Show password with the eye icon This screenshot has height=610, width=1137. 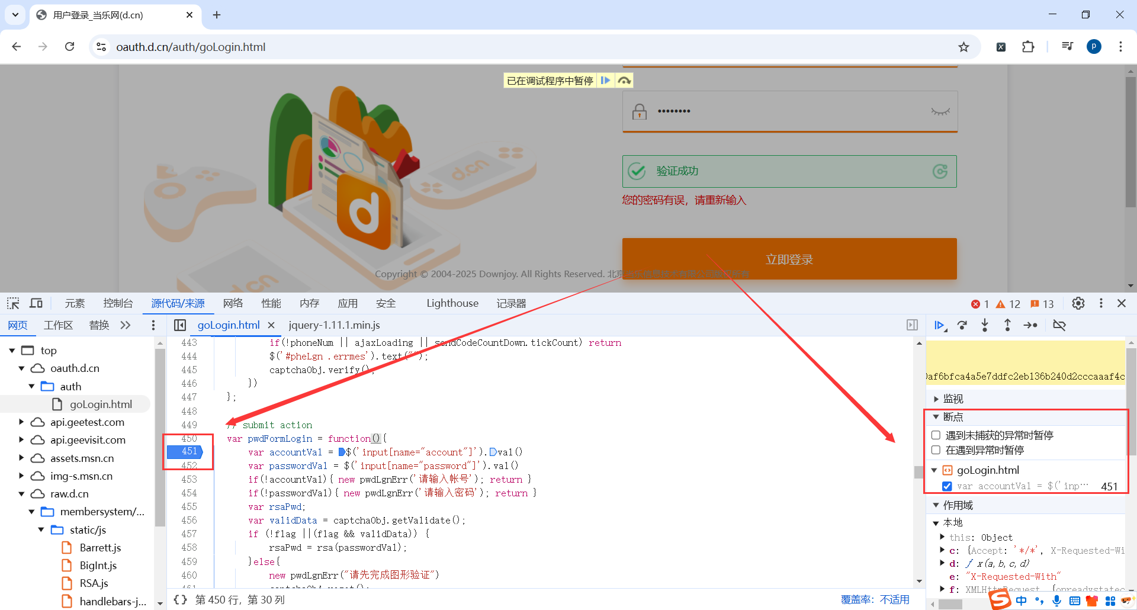click(940, 111)
